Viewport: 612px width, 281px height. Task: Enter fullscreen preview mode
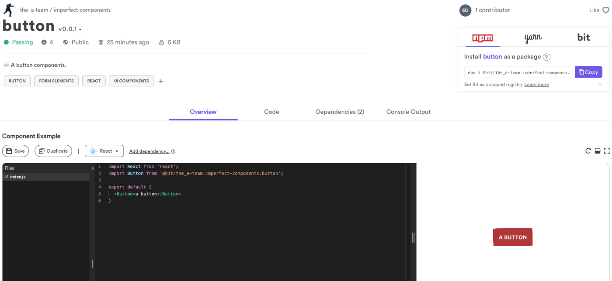pos(607,151)
